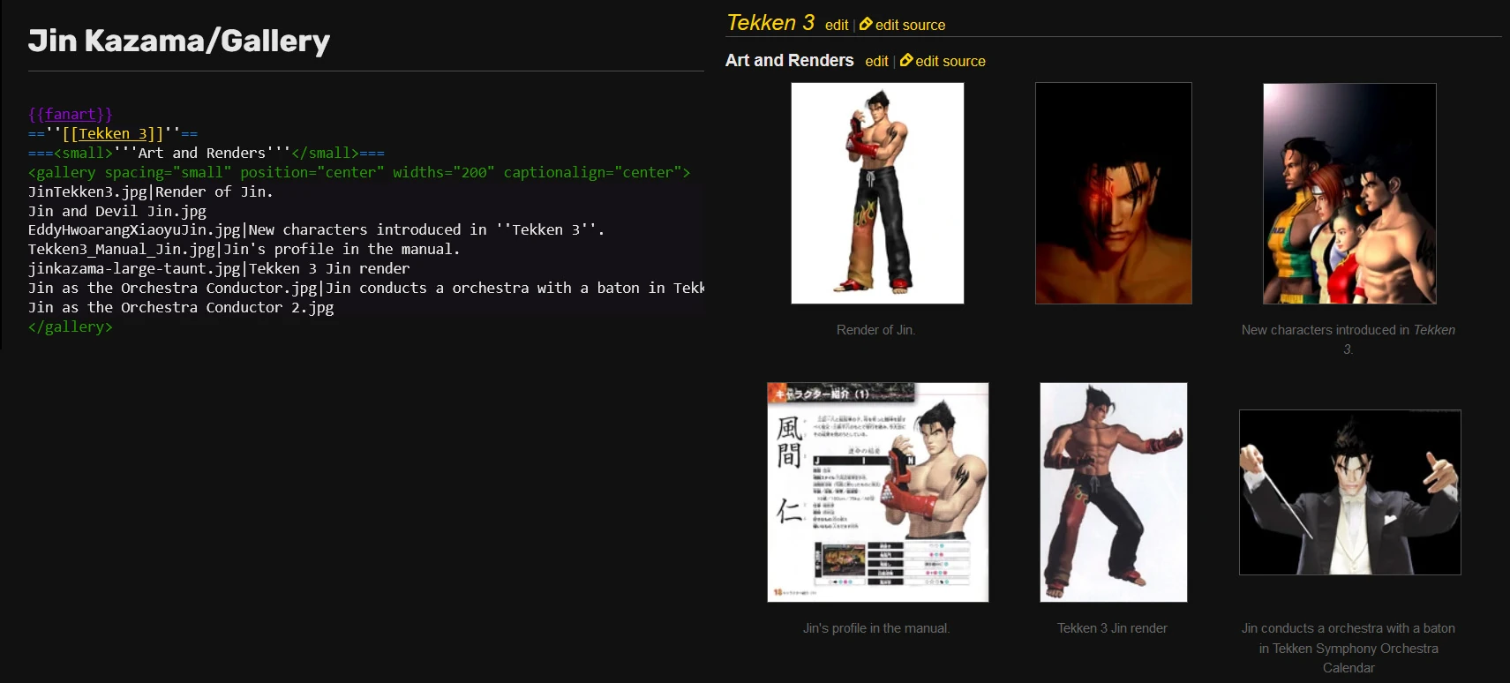1510x683 pixels.
Task: Click the 'Art and Renders' section heading
Action: pyautogui.click(x=790, y=60)
